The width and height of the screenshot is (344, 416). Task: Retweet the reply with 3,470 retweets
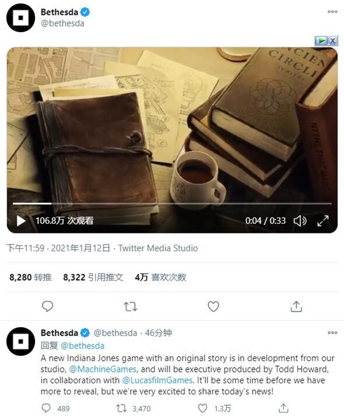pyautogui.click(x=122, y=409)
